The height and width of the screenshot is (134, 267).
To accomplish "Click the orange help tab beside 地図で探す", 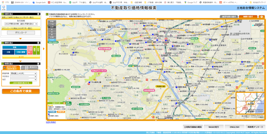I will pos(262,17).
